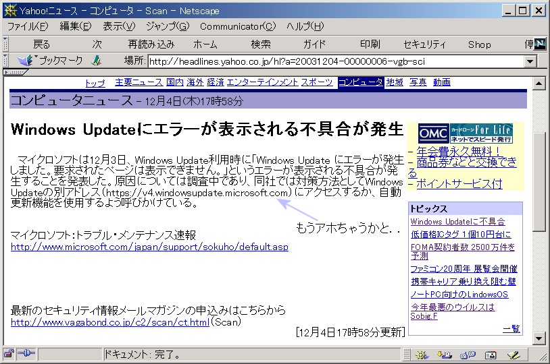Open the ヘルプ(H) menu
Viewport: 550px width, 364px height.
click(x=305, y=26)
